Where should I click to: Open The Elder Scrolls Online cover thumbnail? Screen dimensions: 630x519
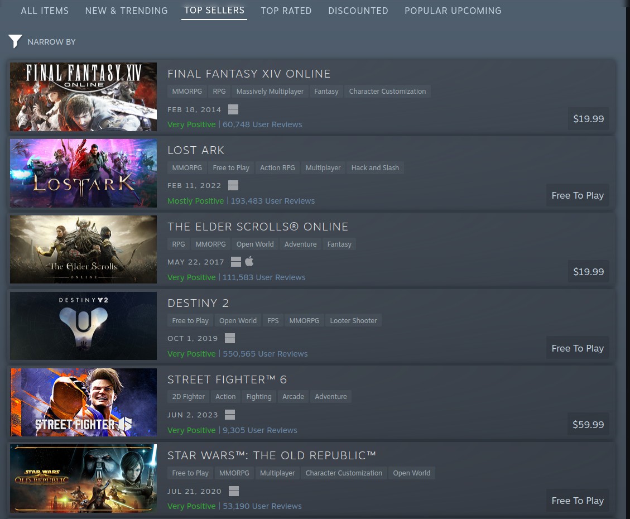pos(83,249)
